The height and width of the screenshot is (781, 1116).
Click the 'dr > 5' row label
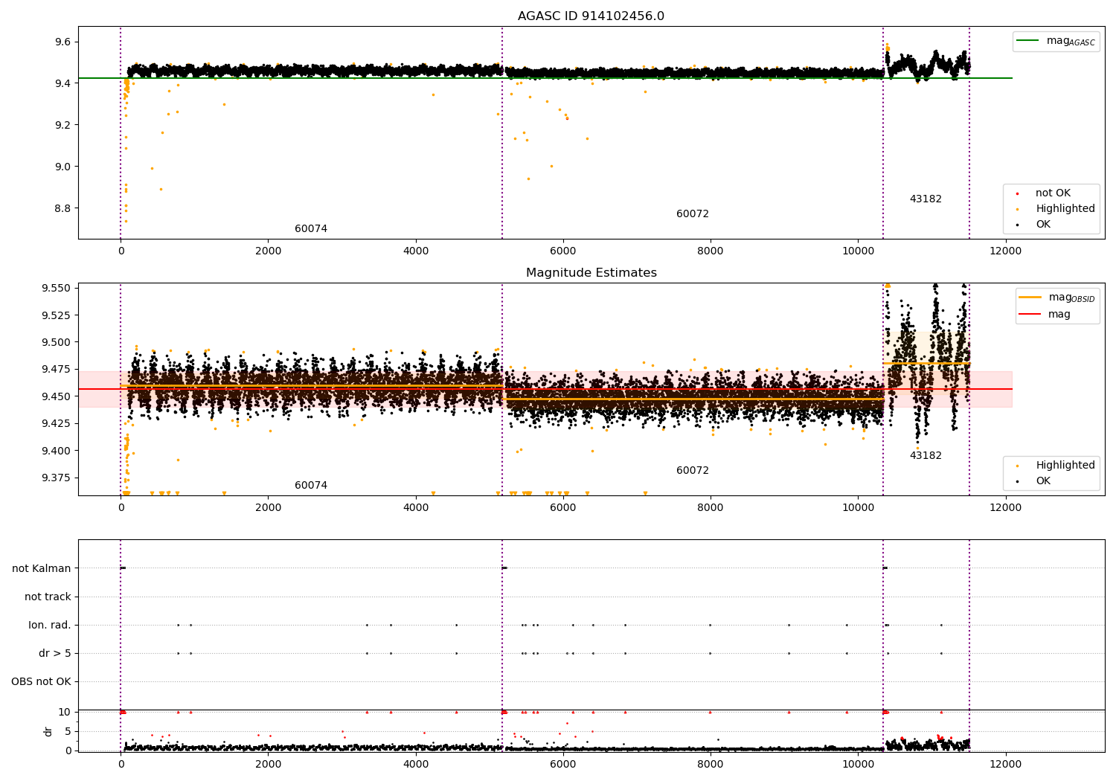(55, 654)
